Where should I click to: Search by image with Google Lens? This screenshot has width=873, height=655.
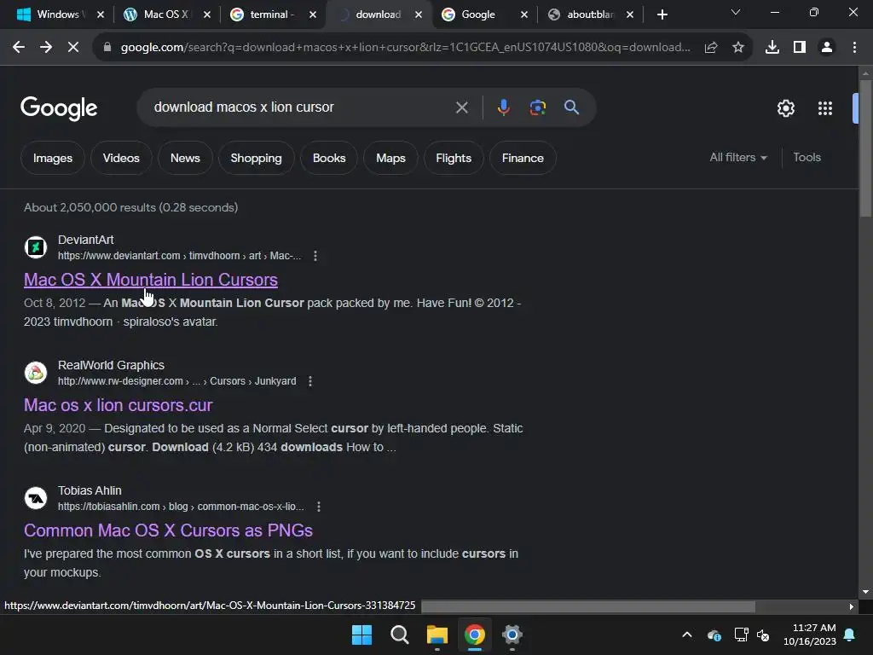[538, 107]
